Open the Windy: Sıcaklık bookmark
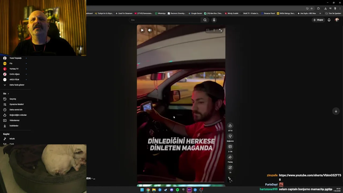343x193 pixels. tap(232, 13)
